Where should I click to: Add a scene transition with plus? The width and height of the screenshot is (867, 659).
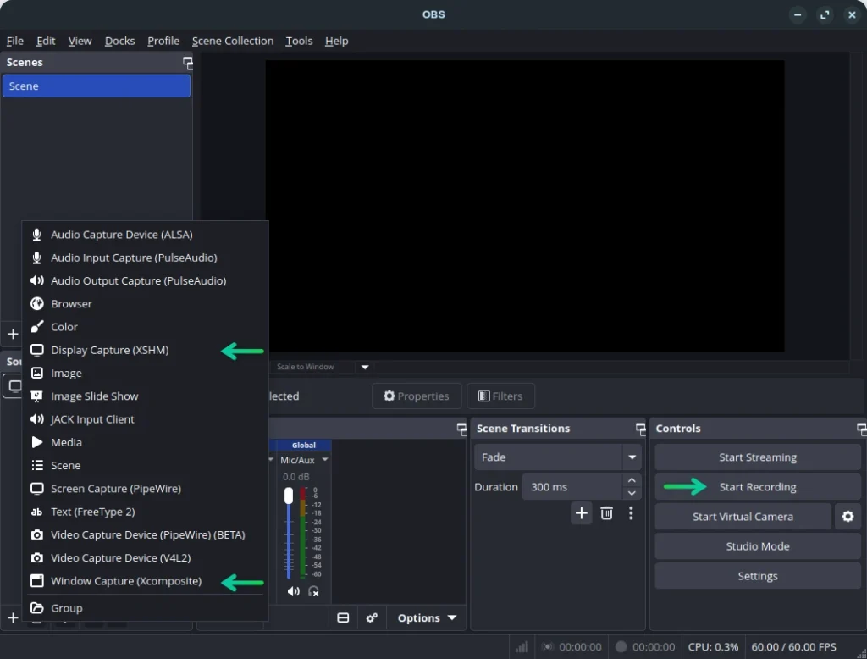tap(581, 513)
